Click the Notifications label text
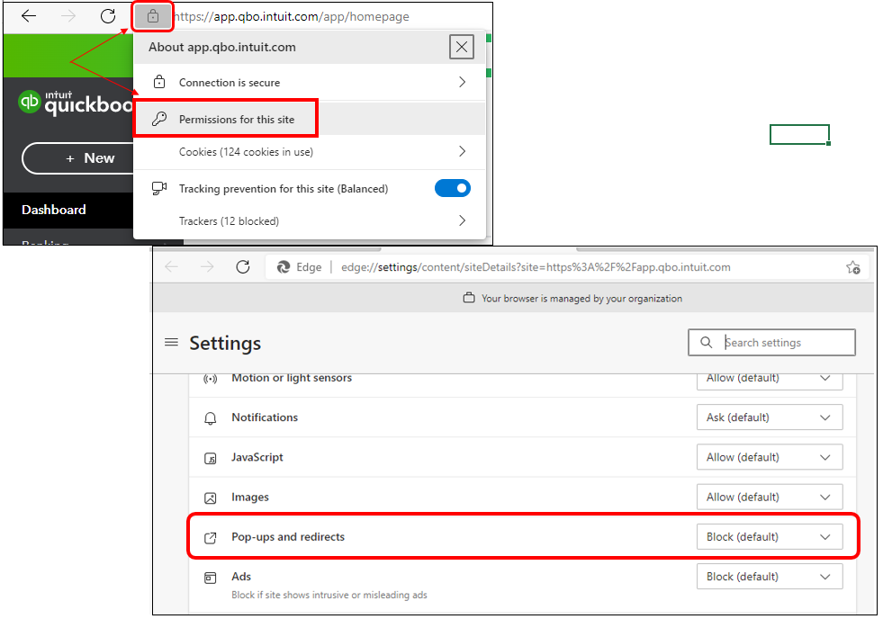883x619 pixels. click(x=265, y=417)
